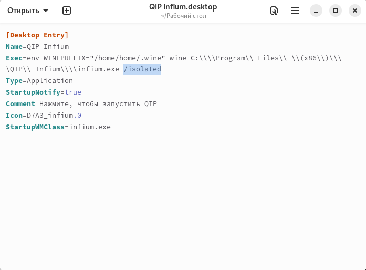Click QIP Infium name value
Screen dimensions: 366x270
(48, 46)
